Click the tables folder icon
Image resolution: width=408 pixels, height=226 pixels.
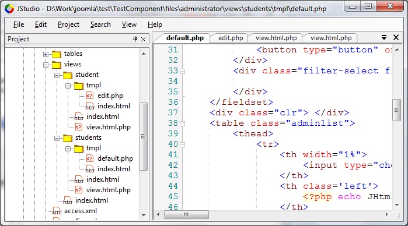(x=57, y=54)
